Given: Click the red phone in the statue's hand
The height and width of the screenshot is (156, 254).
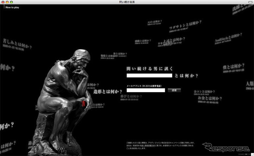Looking at the screenshot, I should point(84,104).
